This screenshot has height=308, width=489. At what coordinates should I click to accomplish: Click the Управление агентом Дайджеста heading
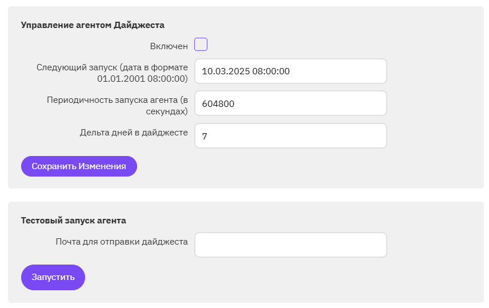click(93, 25)
